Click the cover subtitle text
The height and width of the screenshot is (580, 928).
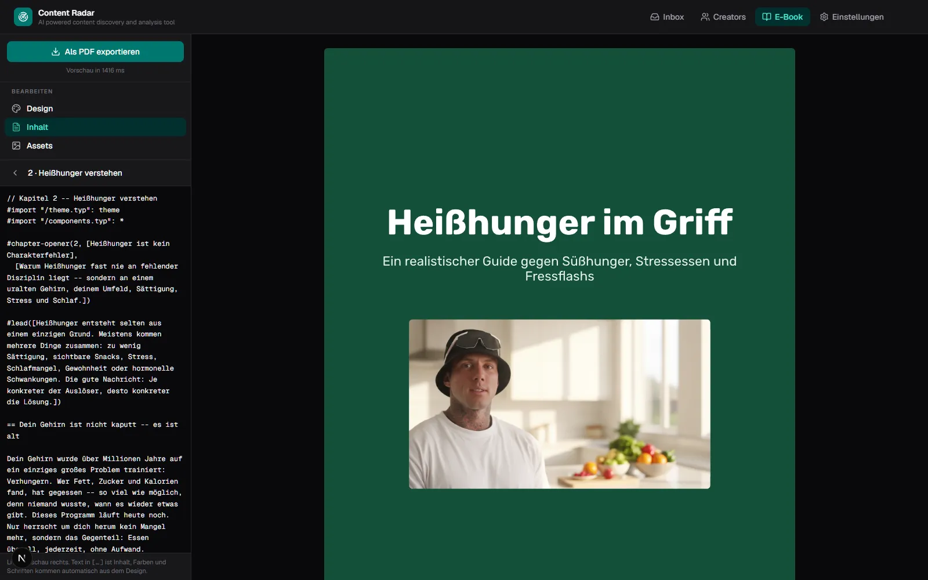point(560,269)
